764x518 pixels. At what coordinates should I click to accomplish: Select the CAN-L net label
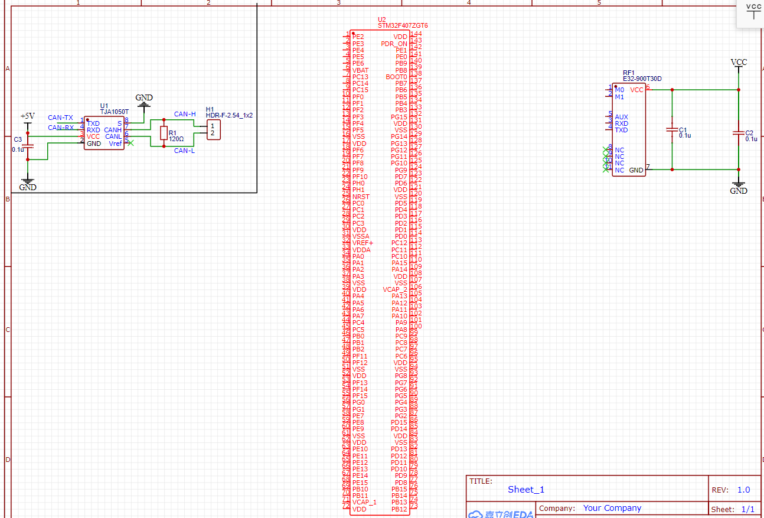[x=184, y=151]
